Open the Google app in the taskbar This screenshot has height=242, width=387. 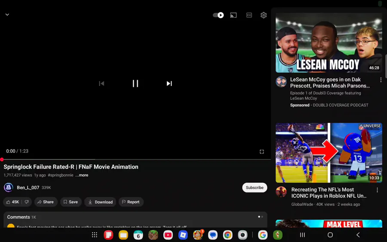(263, 235)
